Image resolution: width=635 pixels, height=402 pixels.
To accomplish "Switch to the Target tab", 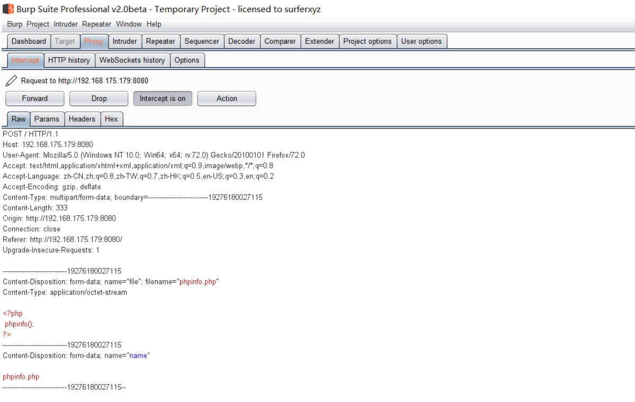I will (x=65, y=41).
